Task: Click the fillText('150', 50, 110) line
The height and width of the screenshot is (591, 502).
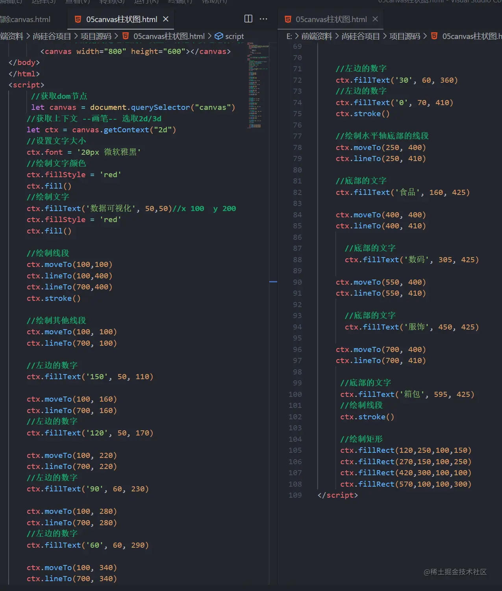Action: (x=90, y=376)
